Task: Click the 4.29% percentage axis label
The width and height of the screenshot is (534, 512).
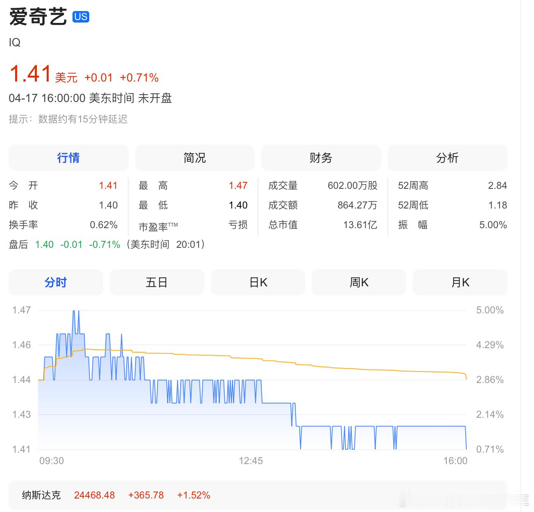Action: point(490,345)
